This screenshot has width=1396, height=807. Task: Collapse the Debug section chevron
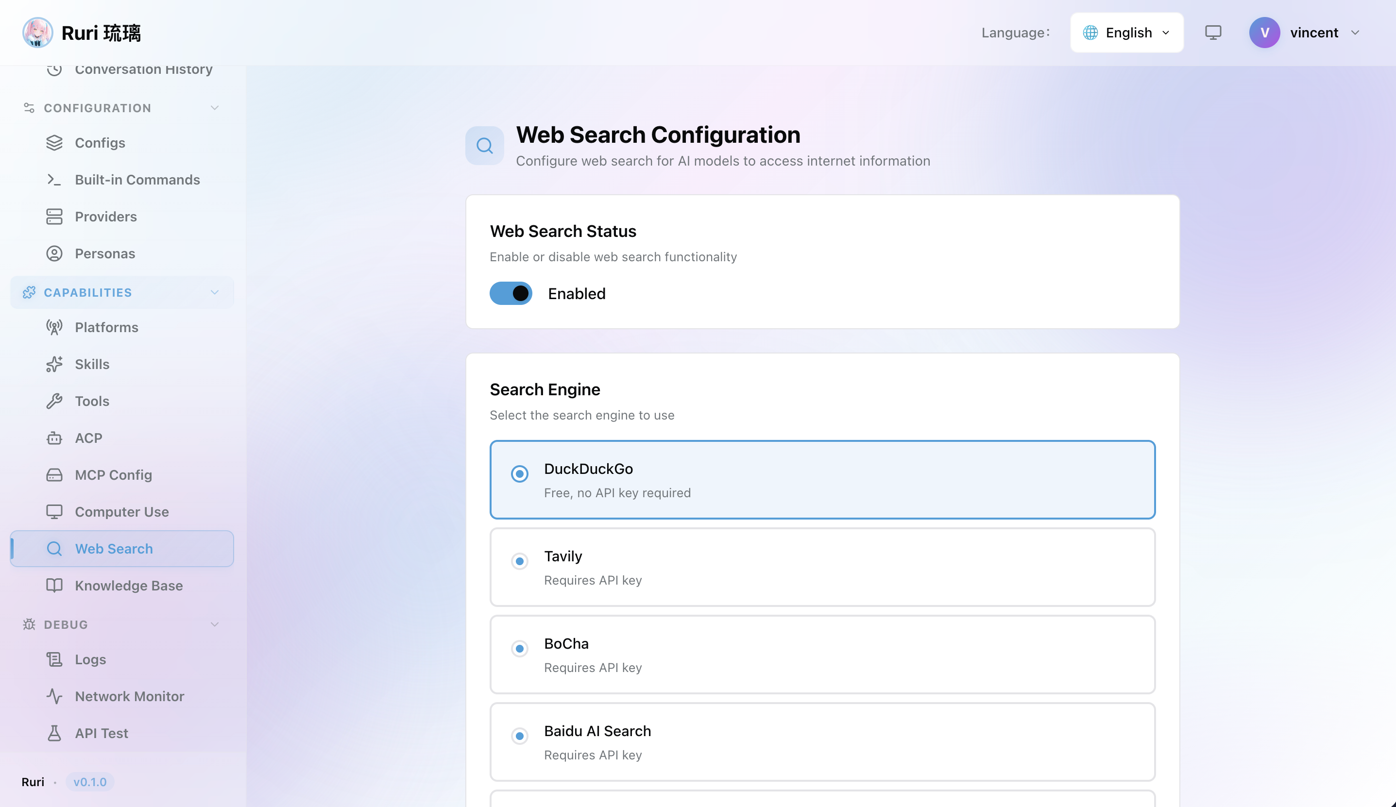[x=215, y=625]
